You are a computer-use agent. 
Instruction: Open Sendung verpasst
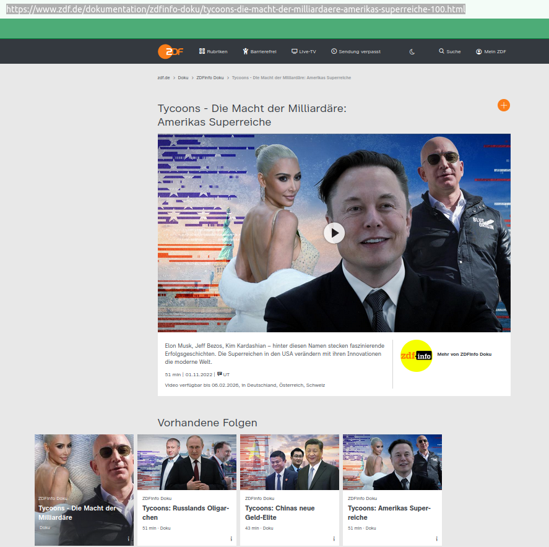pos(356,51)
